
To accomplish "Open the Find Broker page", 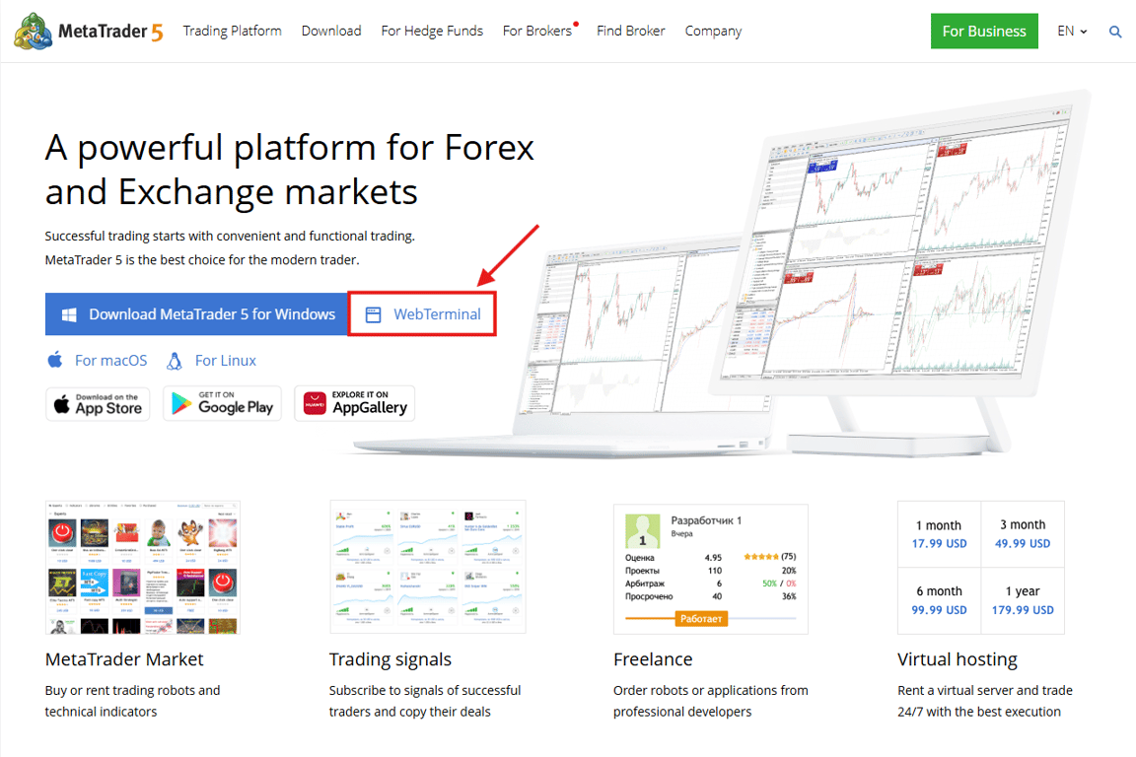I will 630,31.
